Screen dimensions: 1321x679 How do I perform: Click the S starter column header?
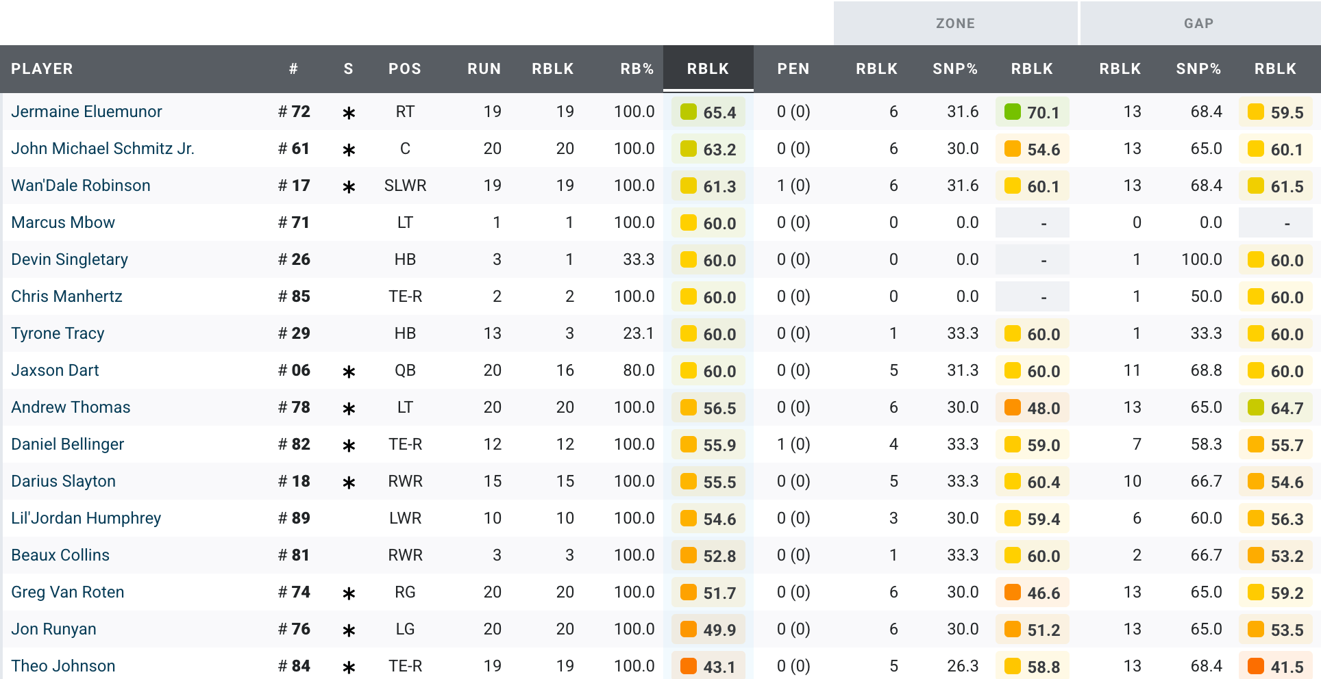pyautogui.click(x=348, y=68)
